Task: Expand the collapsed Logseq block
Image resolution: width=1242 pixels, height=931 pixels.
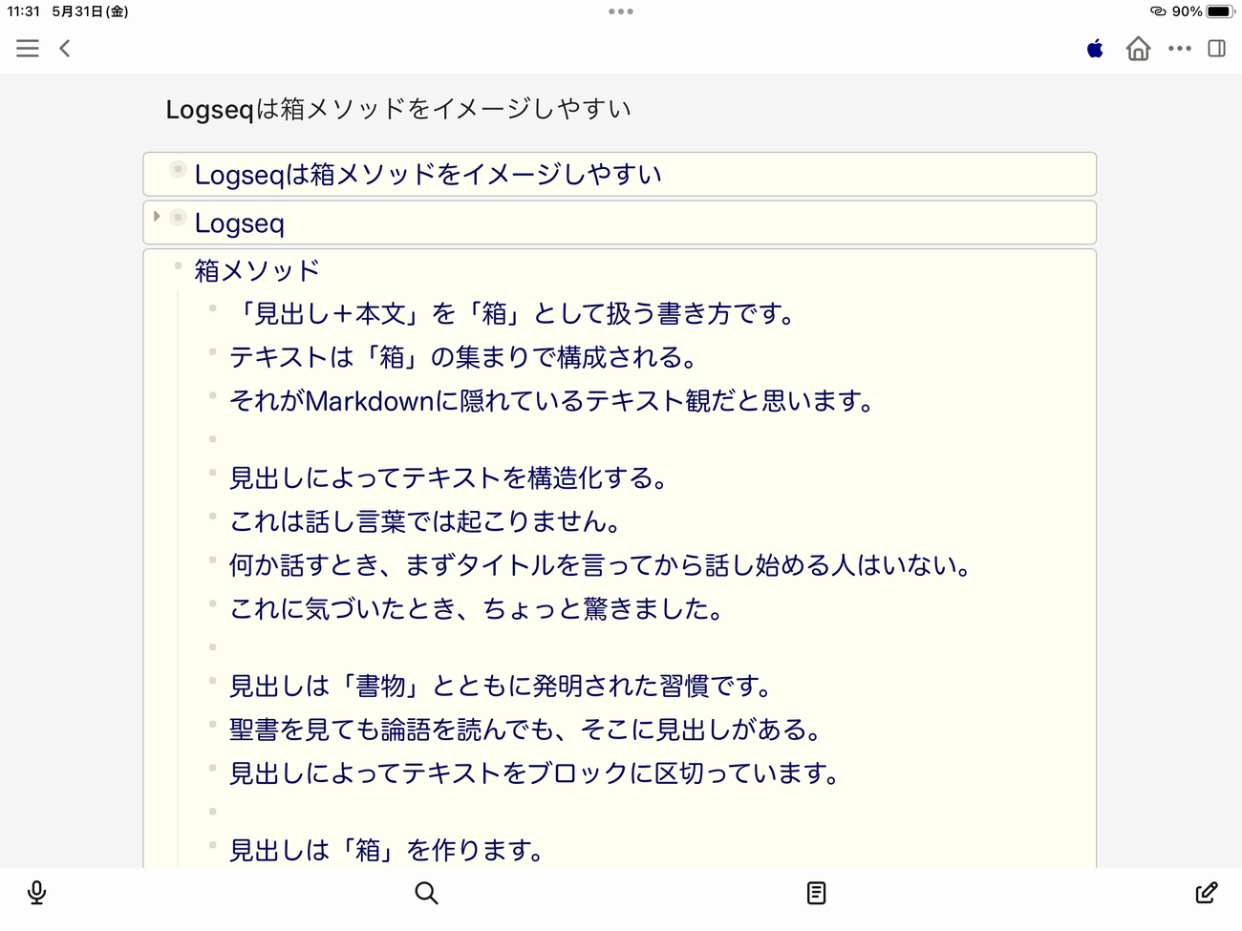Action: pyautogui.click(x=157, y=217)
